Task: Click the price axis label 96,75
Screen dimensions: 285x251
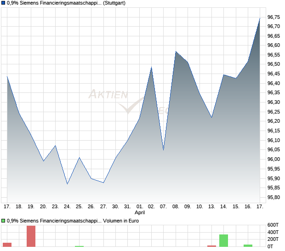Action: (x=274, y=17)
